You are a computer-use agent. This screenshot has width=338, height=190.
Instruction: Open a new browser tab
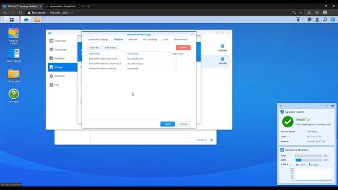point(88,6)
